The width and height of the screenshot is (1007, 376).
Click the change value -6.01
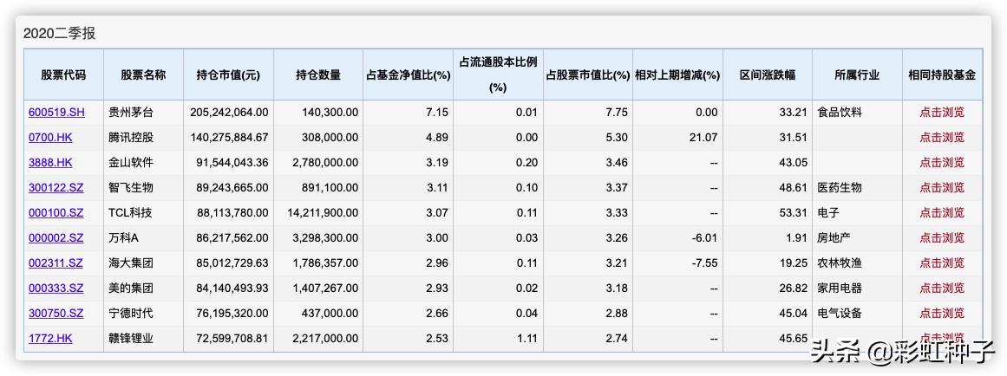[x=705, y=237]
